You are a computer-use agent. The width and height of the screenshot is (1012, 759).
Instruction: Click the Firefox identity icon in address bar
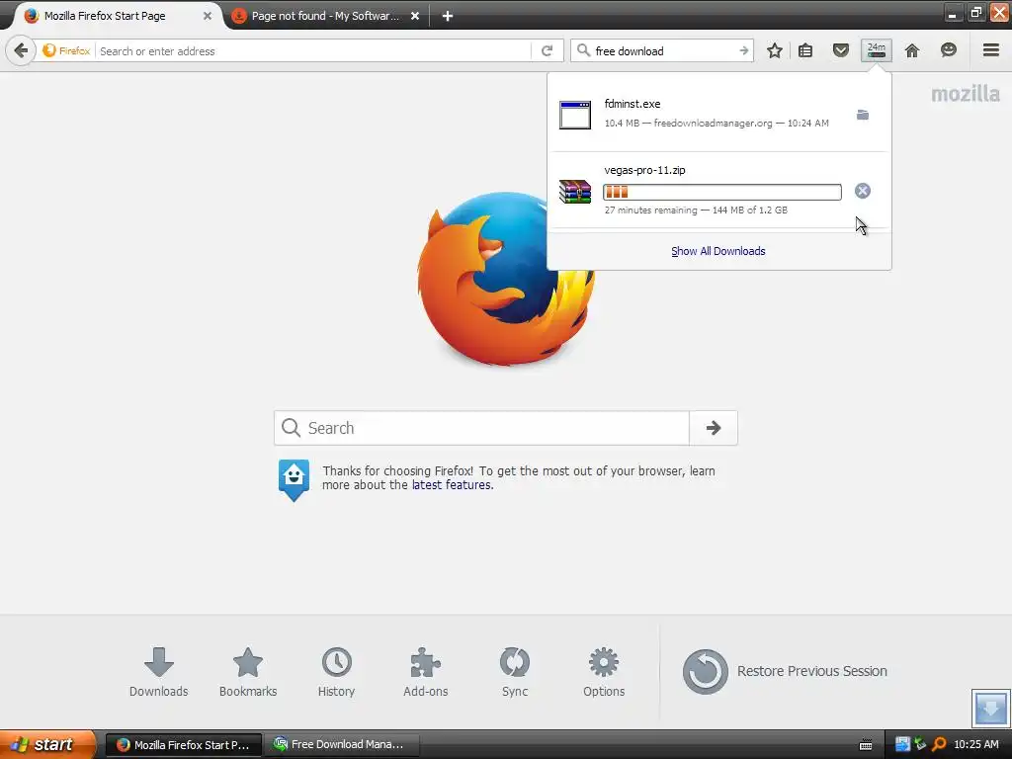(66, 50)
